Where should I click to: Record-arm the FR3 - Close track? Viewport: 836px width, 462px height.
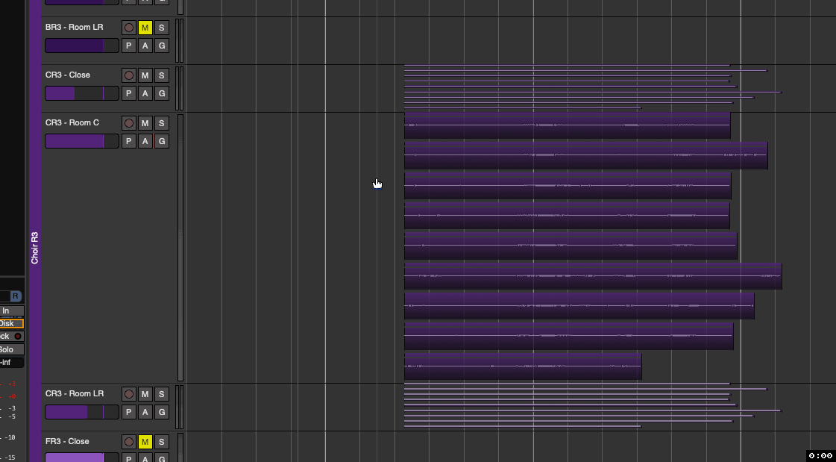tap(128, 441)
